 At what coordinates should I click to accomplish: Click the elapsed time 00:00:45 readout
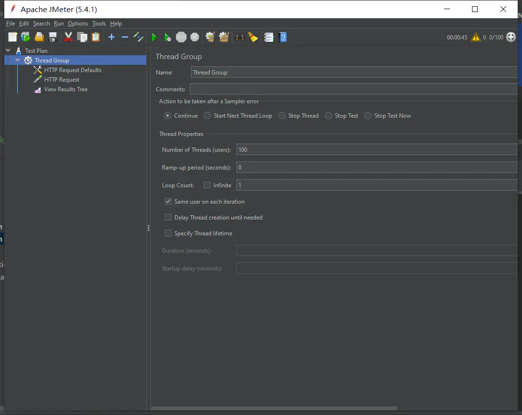click(457, 37)
